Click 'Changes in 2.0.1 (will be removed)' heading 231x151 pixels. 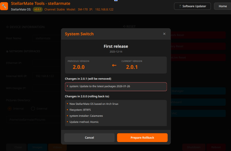click(88, 79)
